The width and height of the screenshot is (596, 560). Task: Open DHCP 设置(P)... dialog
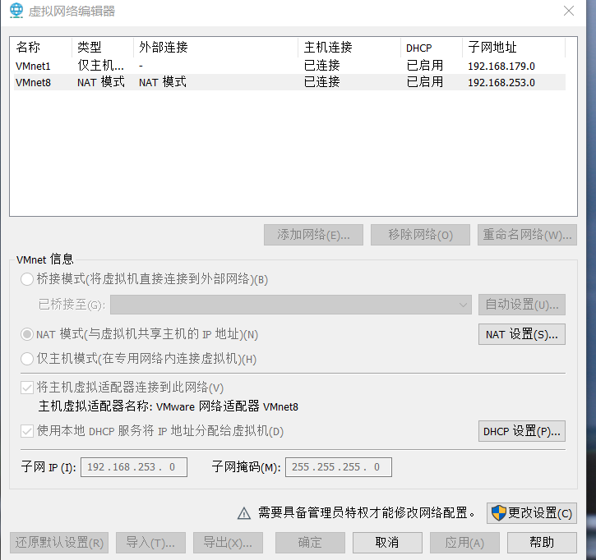(522, 431)
